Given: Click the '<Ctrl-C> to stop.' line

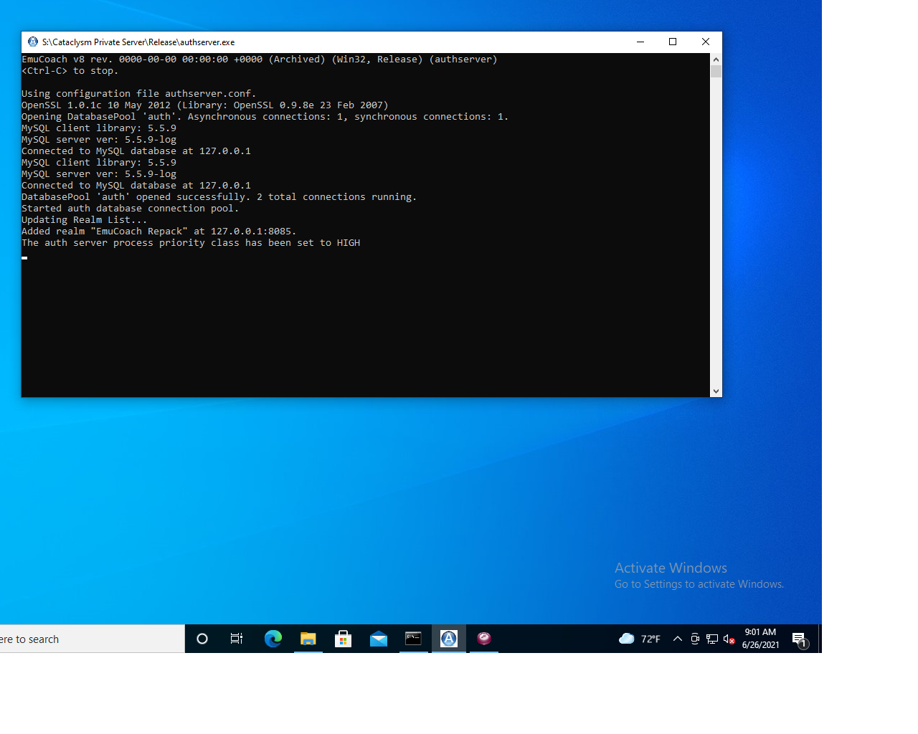Looking at the screenshot, I should point(70,71).
